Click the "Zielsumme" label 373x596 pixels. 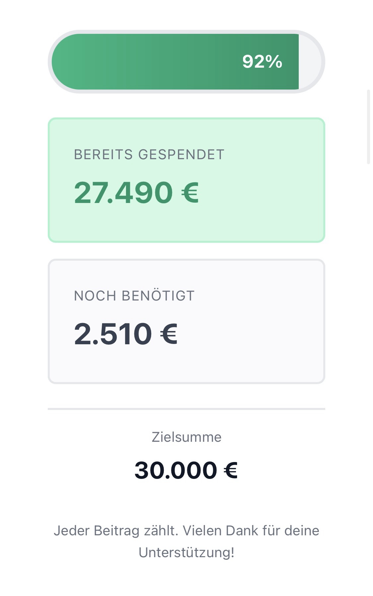coord(186,437)
